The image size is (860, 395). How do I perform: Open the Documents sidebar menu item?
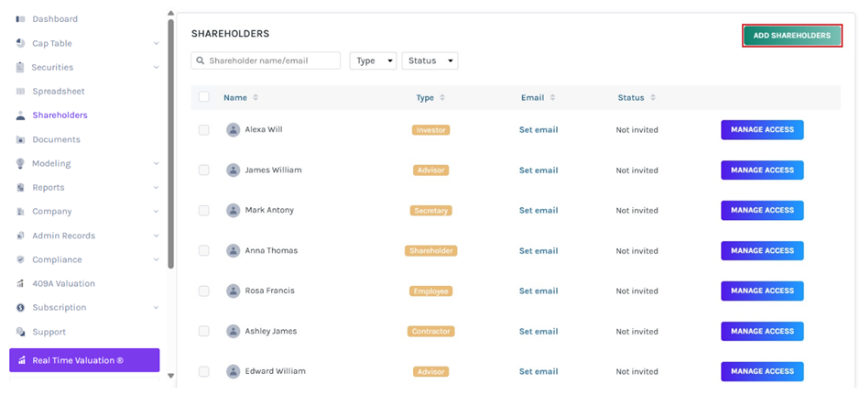(56, 139)
